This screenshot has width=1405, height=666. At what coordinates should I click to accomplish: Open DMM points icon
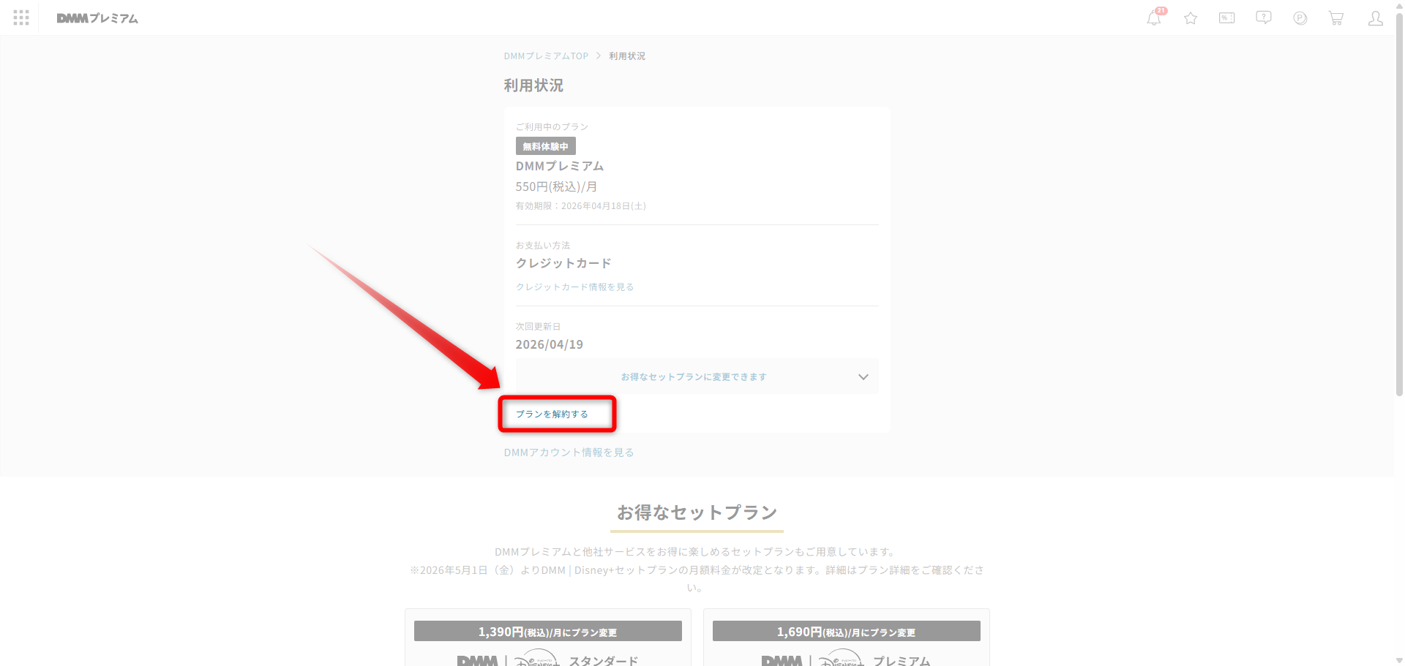(x=1300, y=18)
